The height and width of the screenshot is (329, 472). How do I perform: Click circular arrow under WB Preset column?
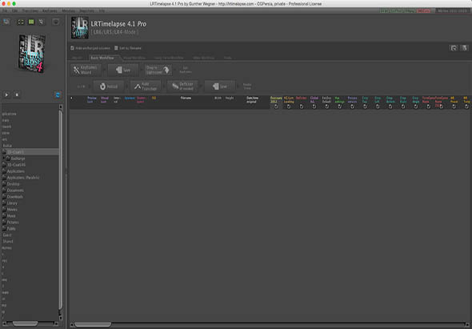tap(454, 106)
